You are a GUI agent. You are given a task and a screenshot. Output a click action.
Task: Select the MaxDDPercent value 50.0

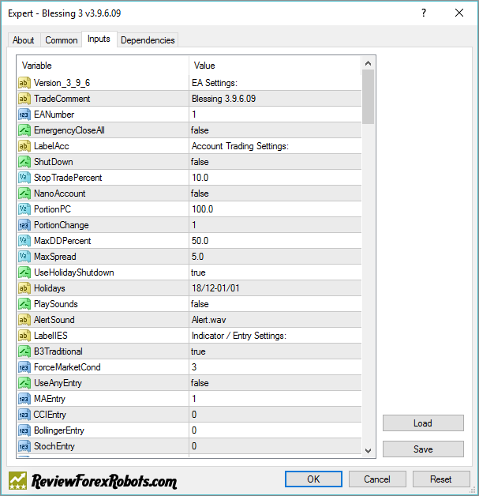coord(200,241)
